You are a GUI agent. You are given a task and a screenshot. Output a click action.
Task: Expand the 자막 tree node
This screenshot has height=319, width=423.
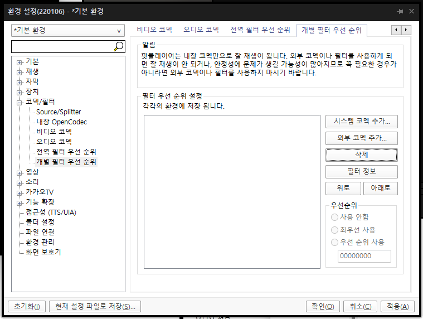19,83
